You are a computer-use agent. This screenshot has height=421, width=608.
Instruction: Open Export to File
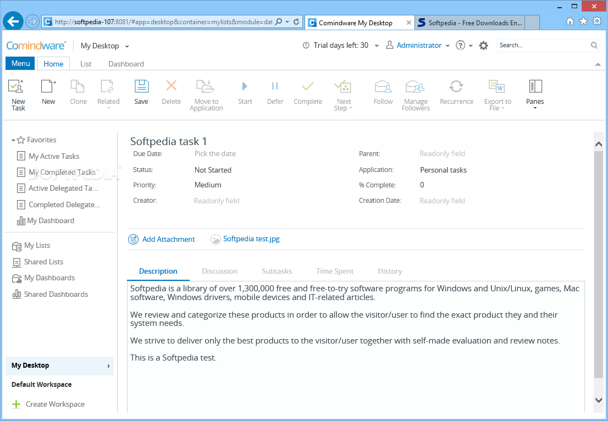[x=498, y=95]
